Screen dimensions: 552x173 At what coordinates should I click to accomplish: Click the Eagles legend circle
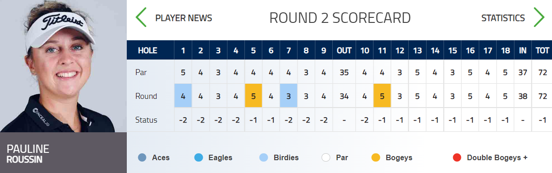coord(198,158)
